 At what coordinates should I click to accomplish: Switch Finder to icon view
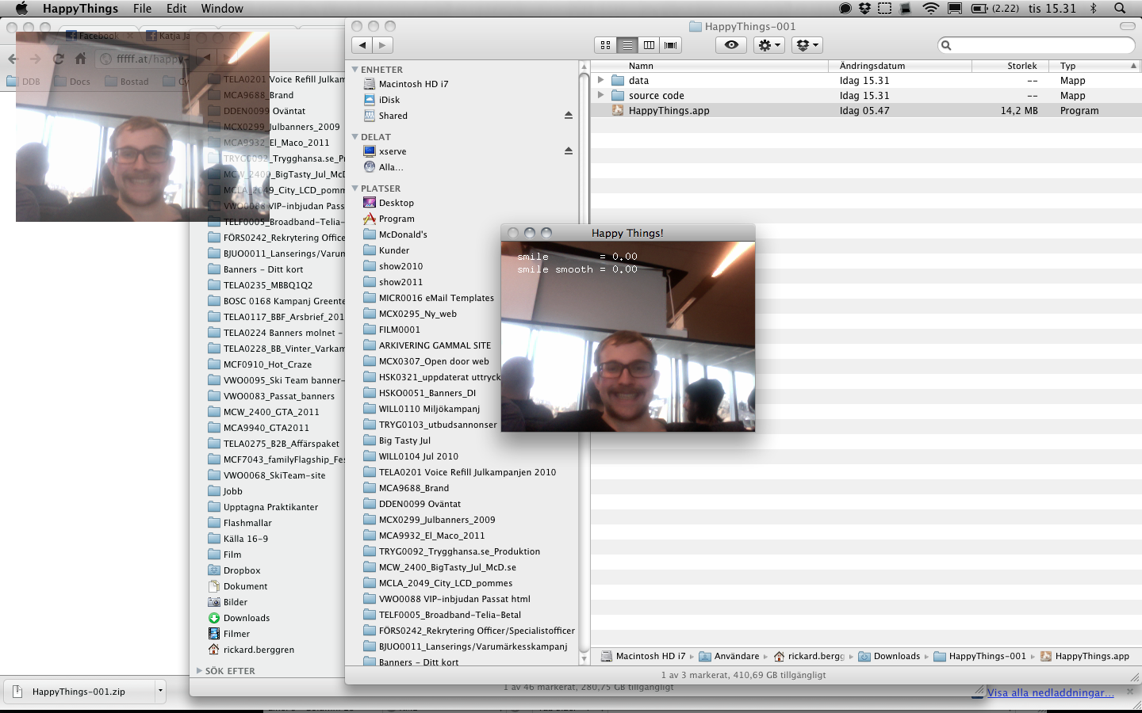pos(606,45)
